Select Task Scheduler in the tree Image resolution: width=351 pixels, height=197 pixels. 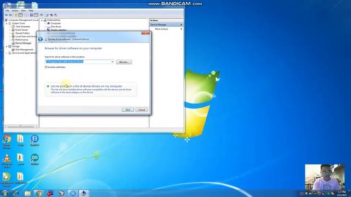pos(22,27)
